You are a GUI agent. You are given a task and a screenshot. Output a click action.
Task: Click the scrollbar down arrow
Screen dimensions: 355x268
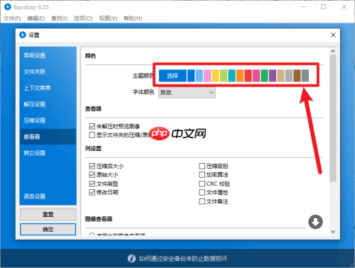(333, 232)
